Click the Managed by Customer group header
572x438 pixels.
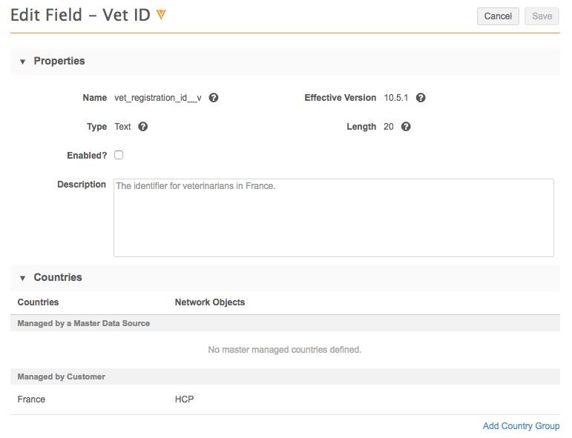pos(62,376)
